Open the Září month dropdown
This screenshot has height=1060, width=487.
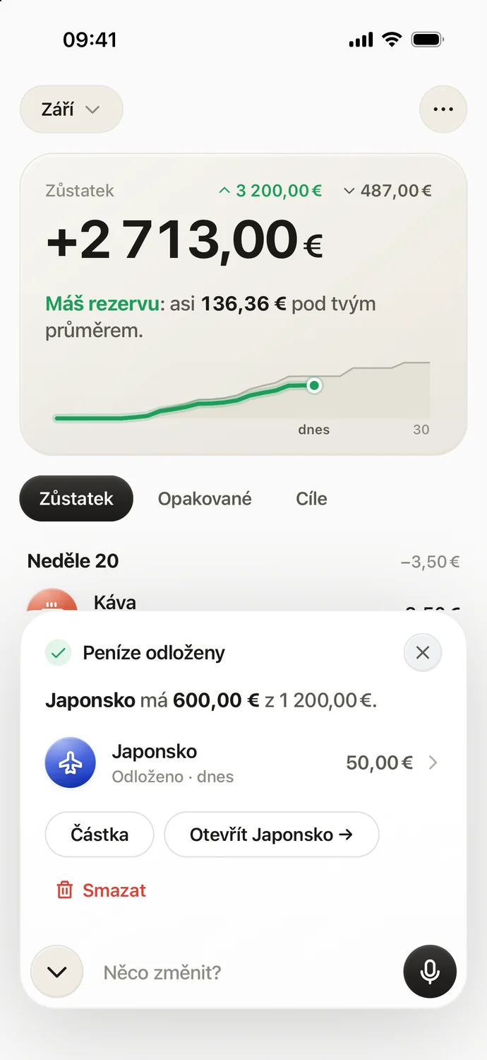(x=71, y=110)
